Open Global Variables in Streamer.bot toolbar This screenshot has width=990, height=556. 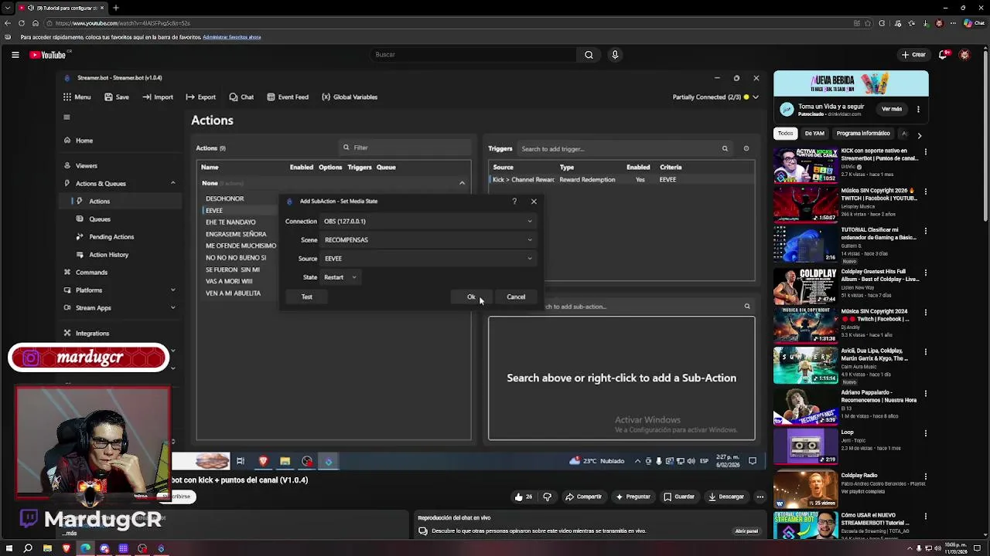click(x=350, y=97)
